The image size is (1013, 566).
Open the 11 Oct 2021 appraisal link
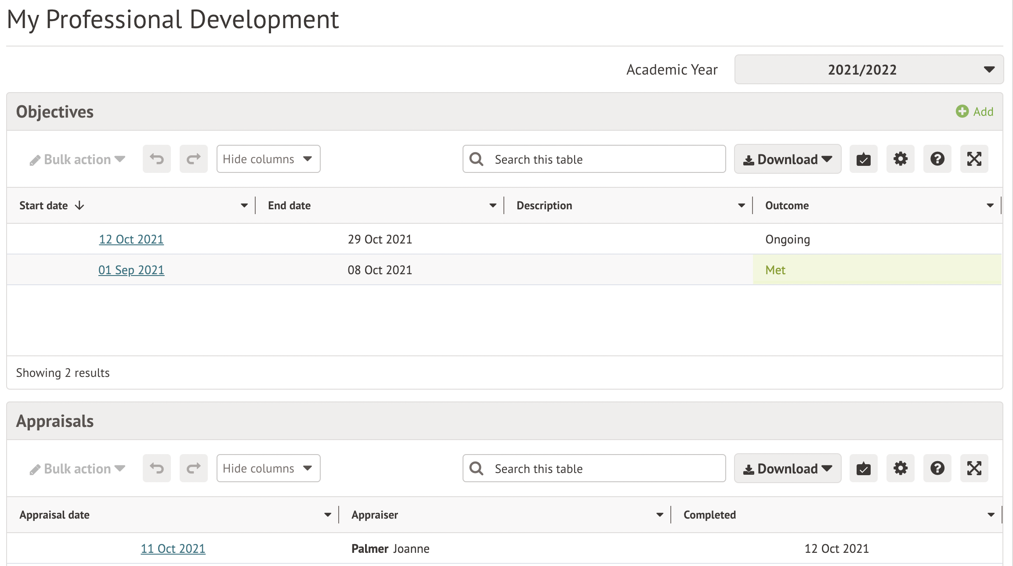(x=173, y=548)
